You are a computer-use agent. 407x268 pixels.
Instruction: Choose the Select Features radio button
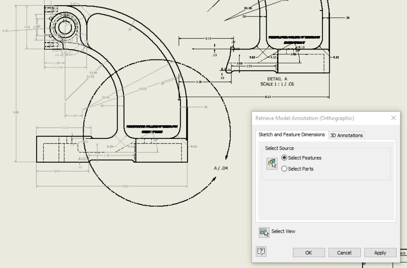284,158
